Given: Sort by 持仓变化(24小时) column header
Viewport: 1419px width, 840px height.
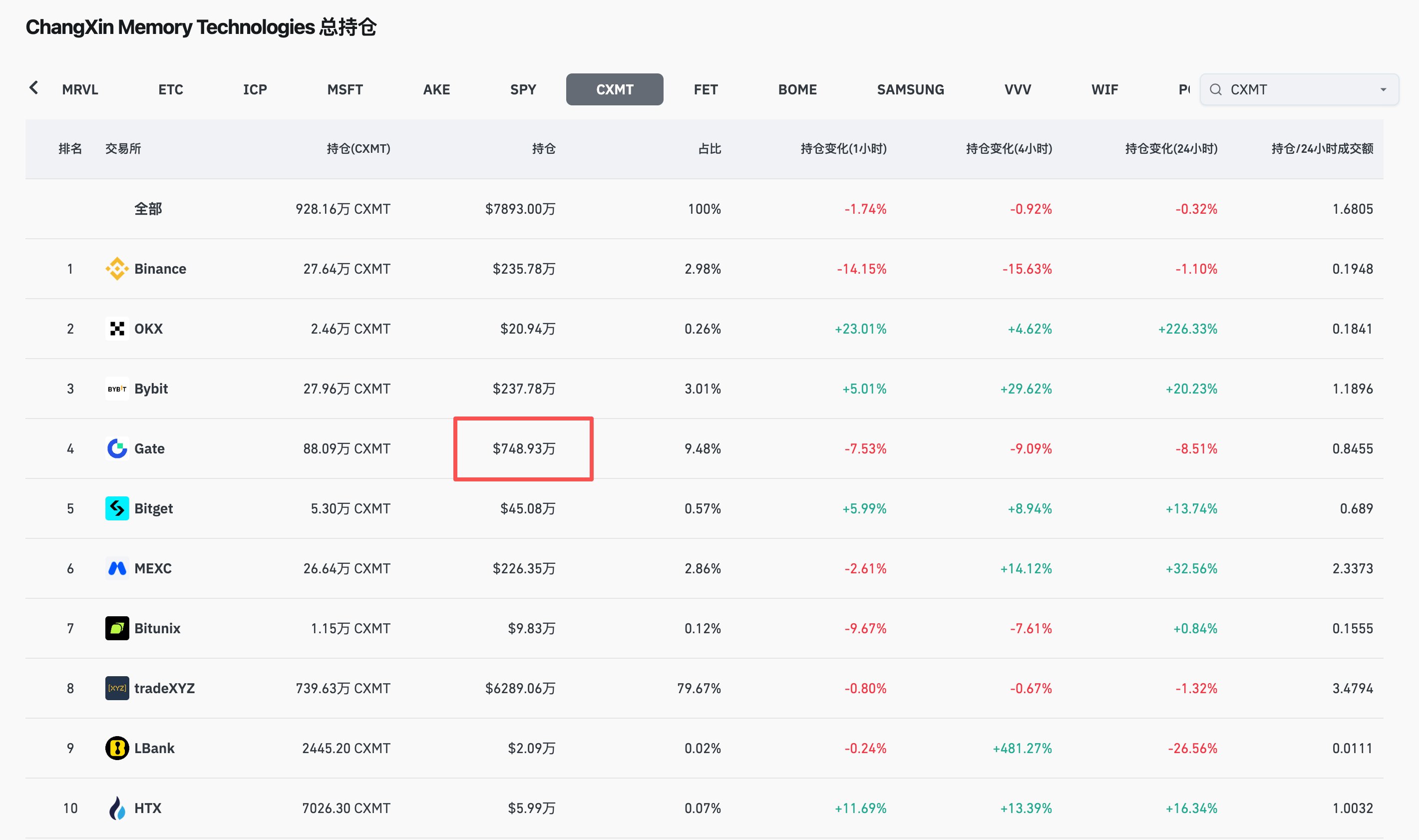Looking at the screenshot, I should 1171,149.
